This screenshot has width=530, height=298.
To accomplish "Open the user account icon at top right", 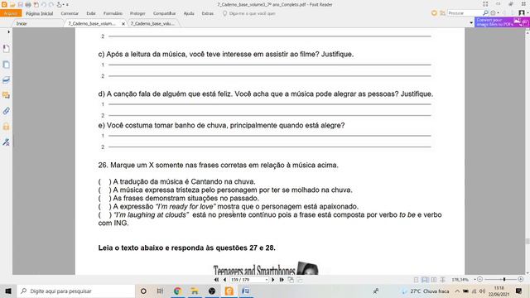I will click(522, 13).
